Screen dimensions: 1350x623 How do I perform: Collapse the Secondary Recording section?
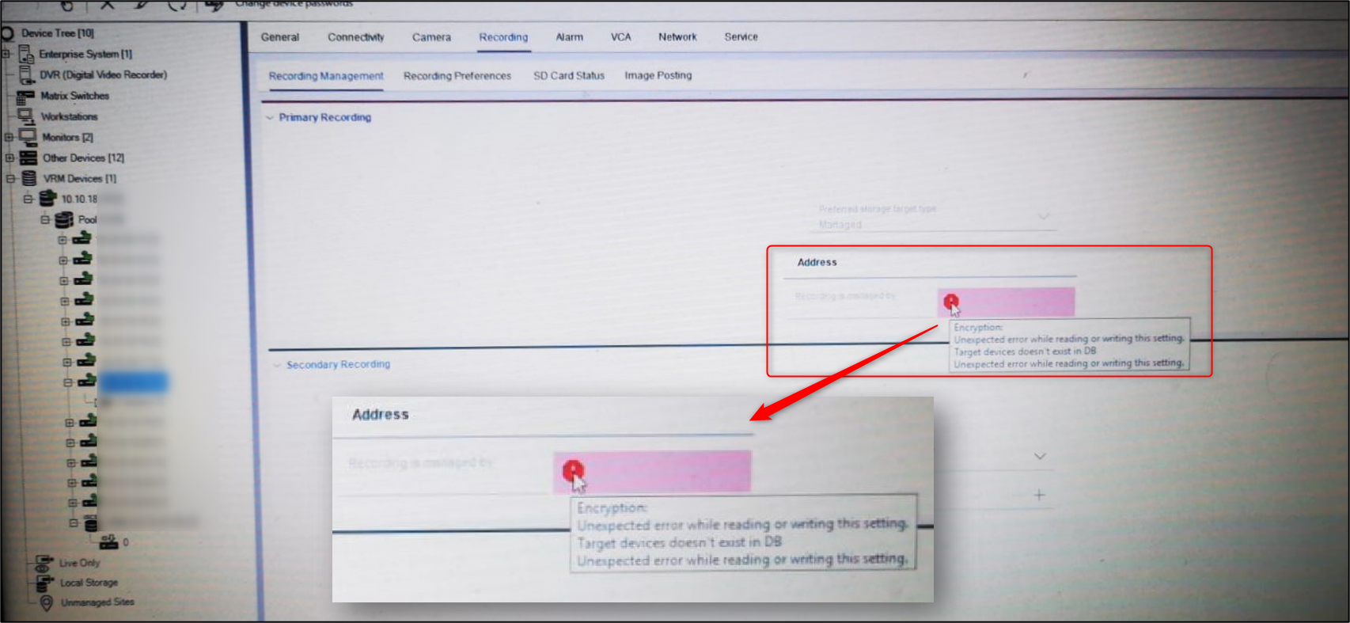[x=276, y=365]
